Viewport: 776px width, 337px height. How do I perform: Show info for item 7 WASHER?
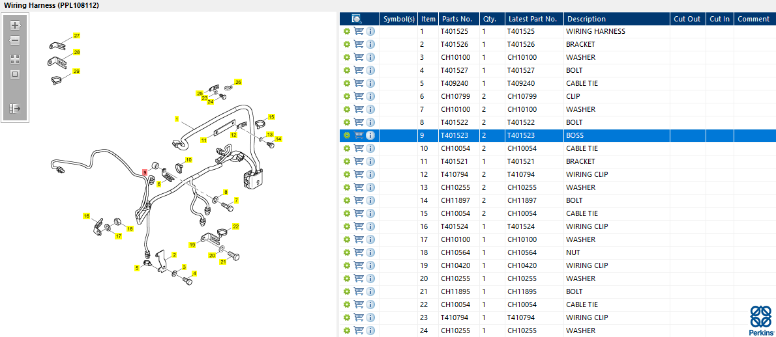click(x=370, y=109)
